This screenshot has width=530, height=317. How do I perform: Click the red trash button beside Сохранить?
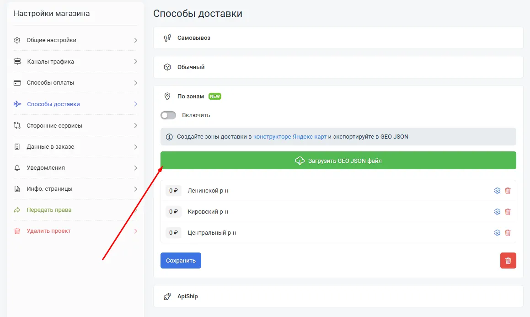[508, 261]
